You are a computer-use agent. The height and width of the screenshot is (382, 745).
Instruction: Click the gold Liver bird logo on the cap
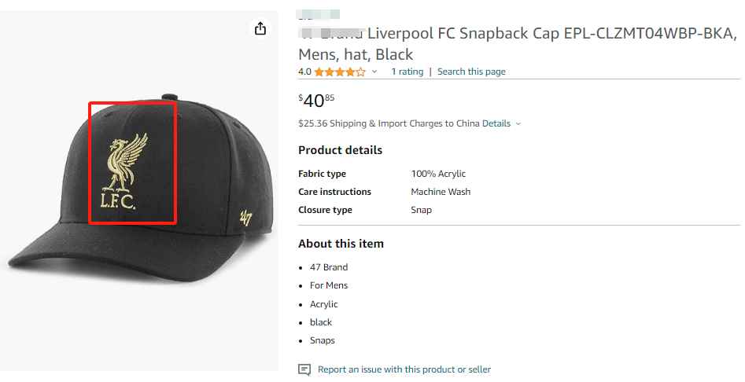[x=127, y=161]
